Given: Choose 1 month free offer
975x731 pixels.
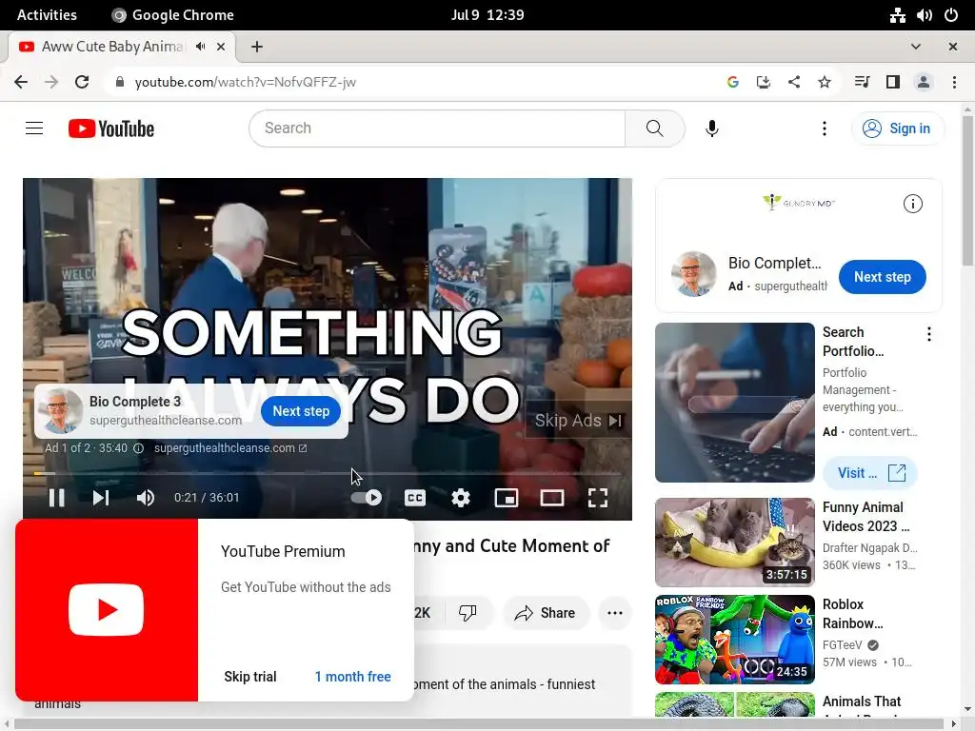Looking at the screenshot, I should pyautogui.click(x=352, y=677).
